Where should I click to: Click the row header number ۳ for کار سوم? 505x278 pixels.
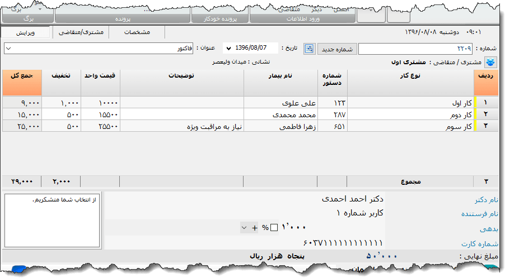pos(485,127)
